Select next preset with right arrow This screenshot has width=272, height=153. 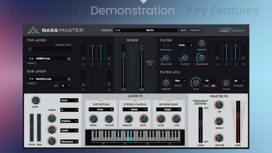(x=119, y=30)
